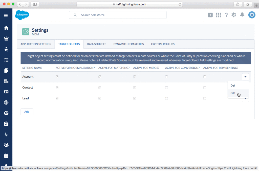Open the search suggestions in Search Salesforce

click(118, 15)
